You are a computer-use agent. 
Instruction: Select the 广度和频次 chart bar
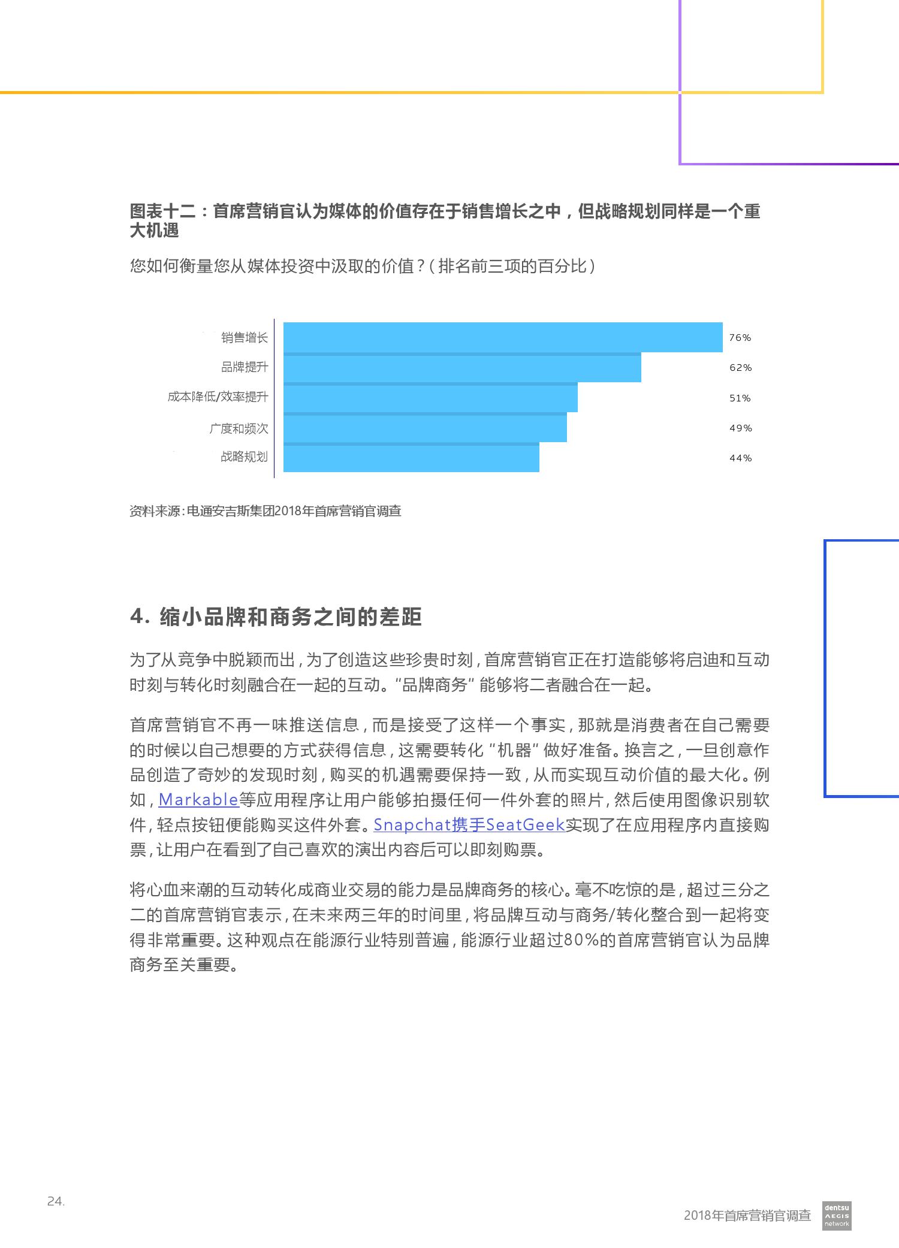coord(424,428)
